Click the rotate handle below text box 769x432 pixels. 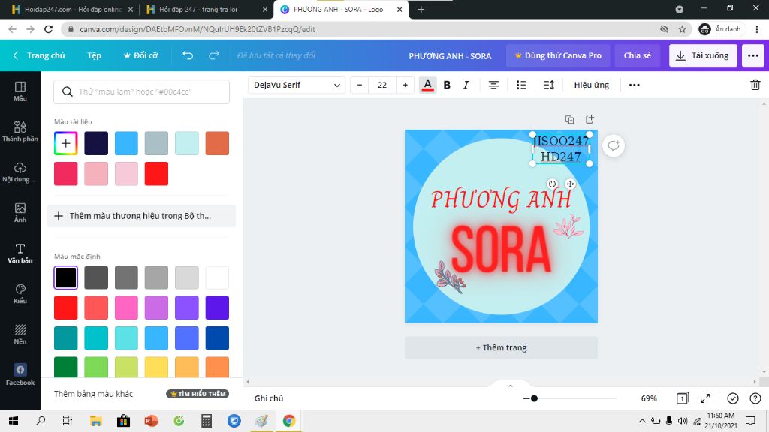click(x=552, y=184)
